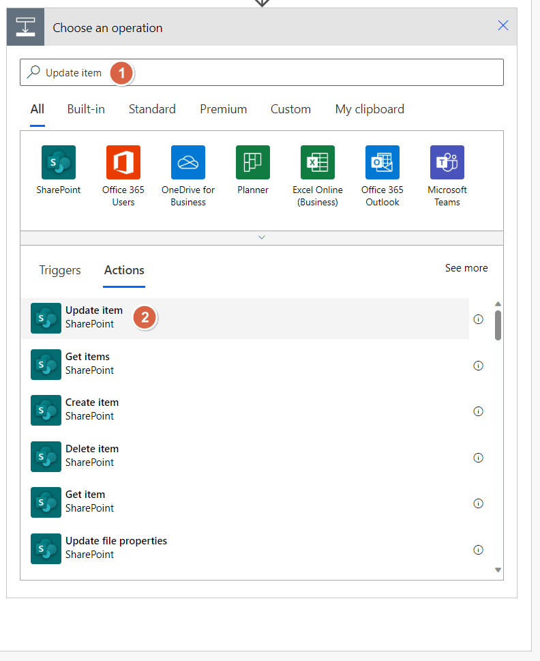Screen dimensions: 540x661
Task: Show info for Get item action
Action: click(478, 503)
